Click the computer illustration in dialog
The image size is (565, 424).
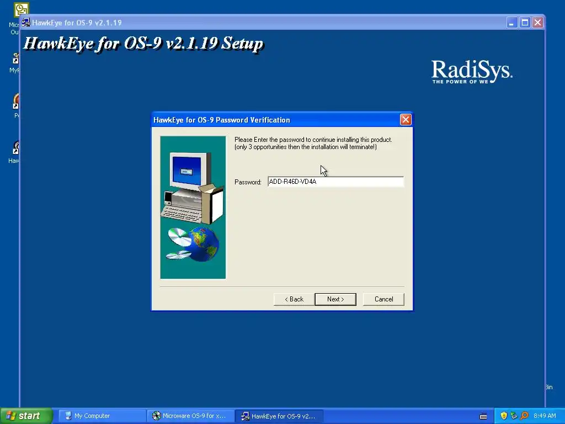[193, 208]
